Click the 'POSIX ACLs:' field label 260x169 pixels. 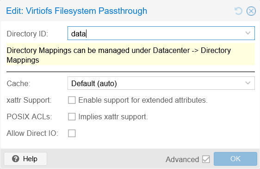pyautogui.click(x=29, y=117)
